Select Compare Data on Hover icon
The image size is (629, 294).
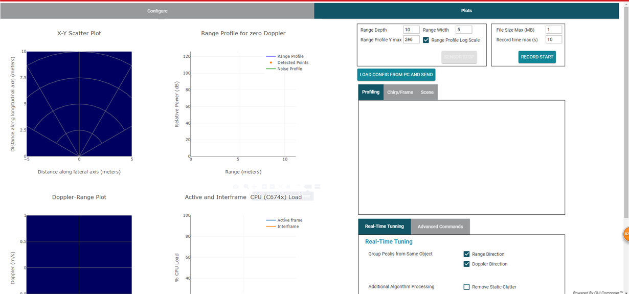(317, 187)
